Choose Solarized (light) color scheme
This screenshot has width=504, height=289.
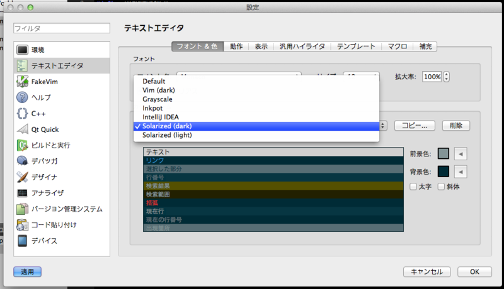tap(256, 135)
